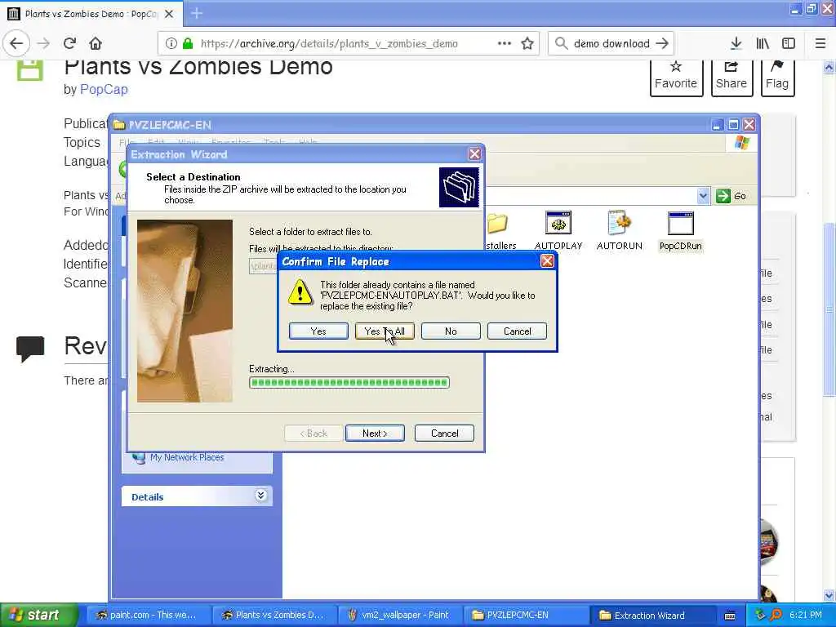Click search box with demo download
The width and height of the screenshot is (836, 627).
click(611, 43)
